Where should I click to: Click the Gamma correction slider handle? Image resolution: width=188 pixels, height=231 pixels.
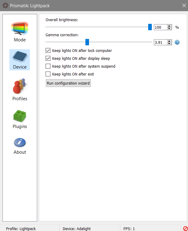tap(87, 42)
